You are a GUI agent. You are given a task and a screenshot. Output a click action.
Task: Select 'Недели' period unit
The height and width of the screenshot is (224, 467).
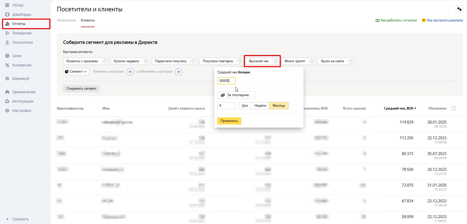pyautogui.click(x=260, y=106)
